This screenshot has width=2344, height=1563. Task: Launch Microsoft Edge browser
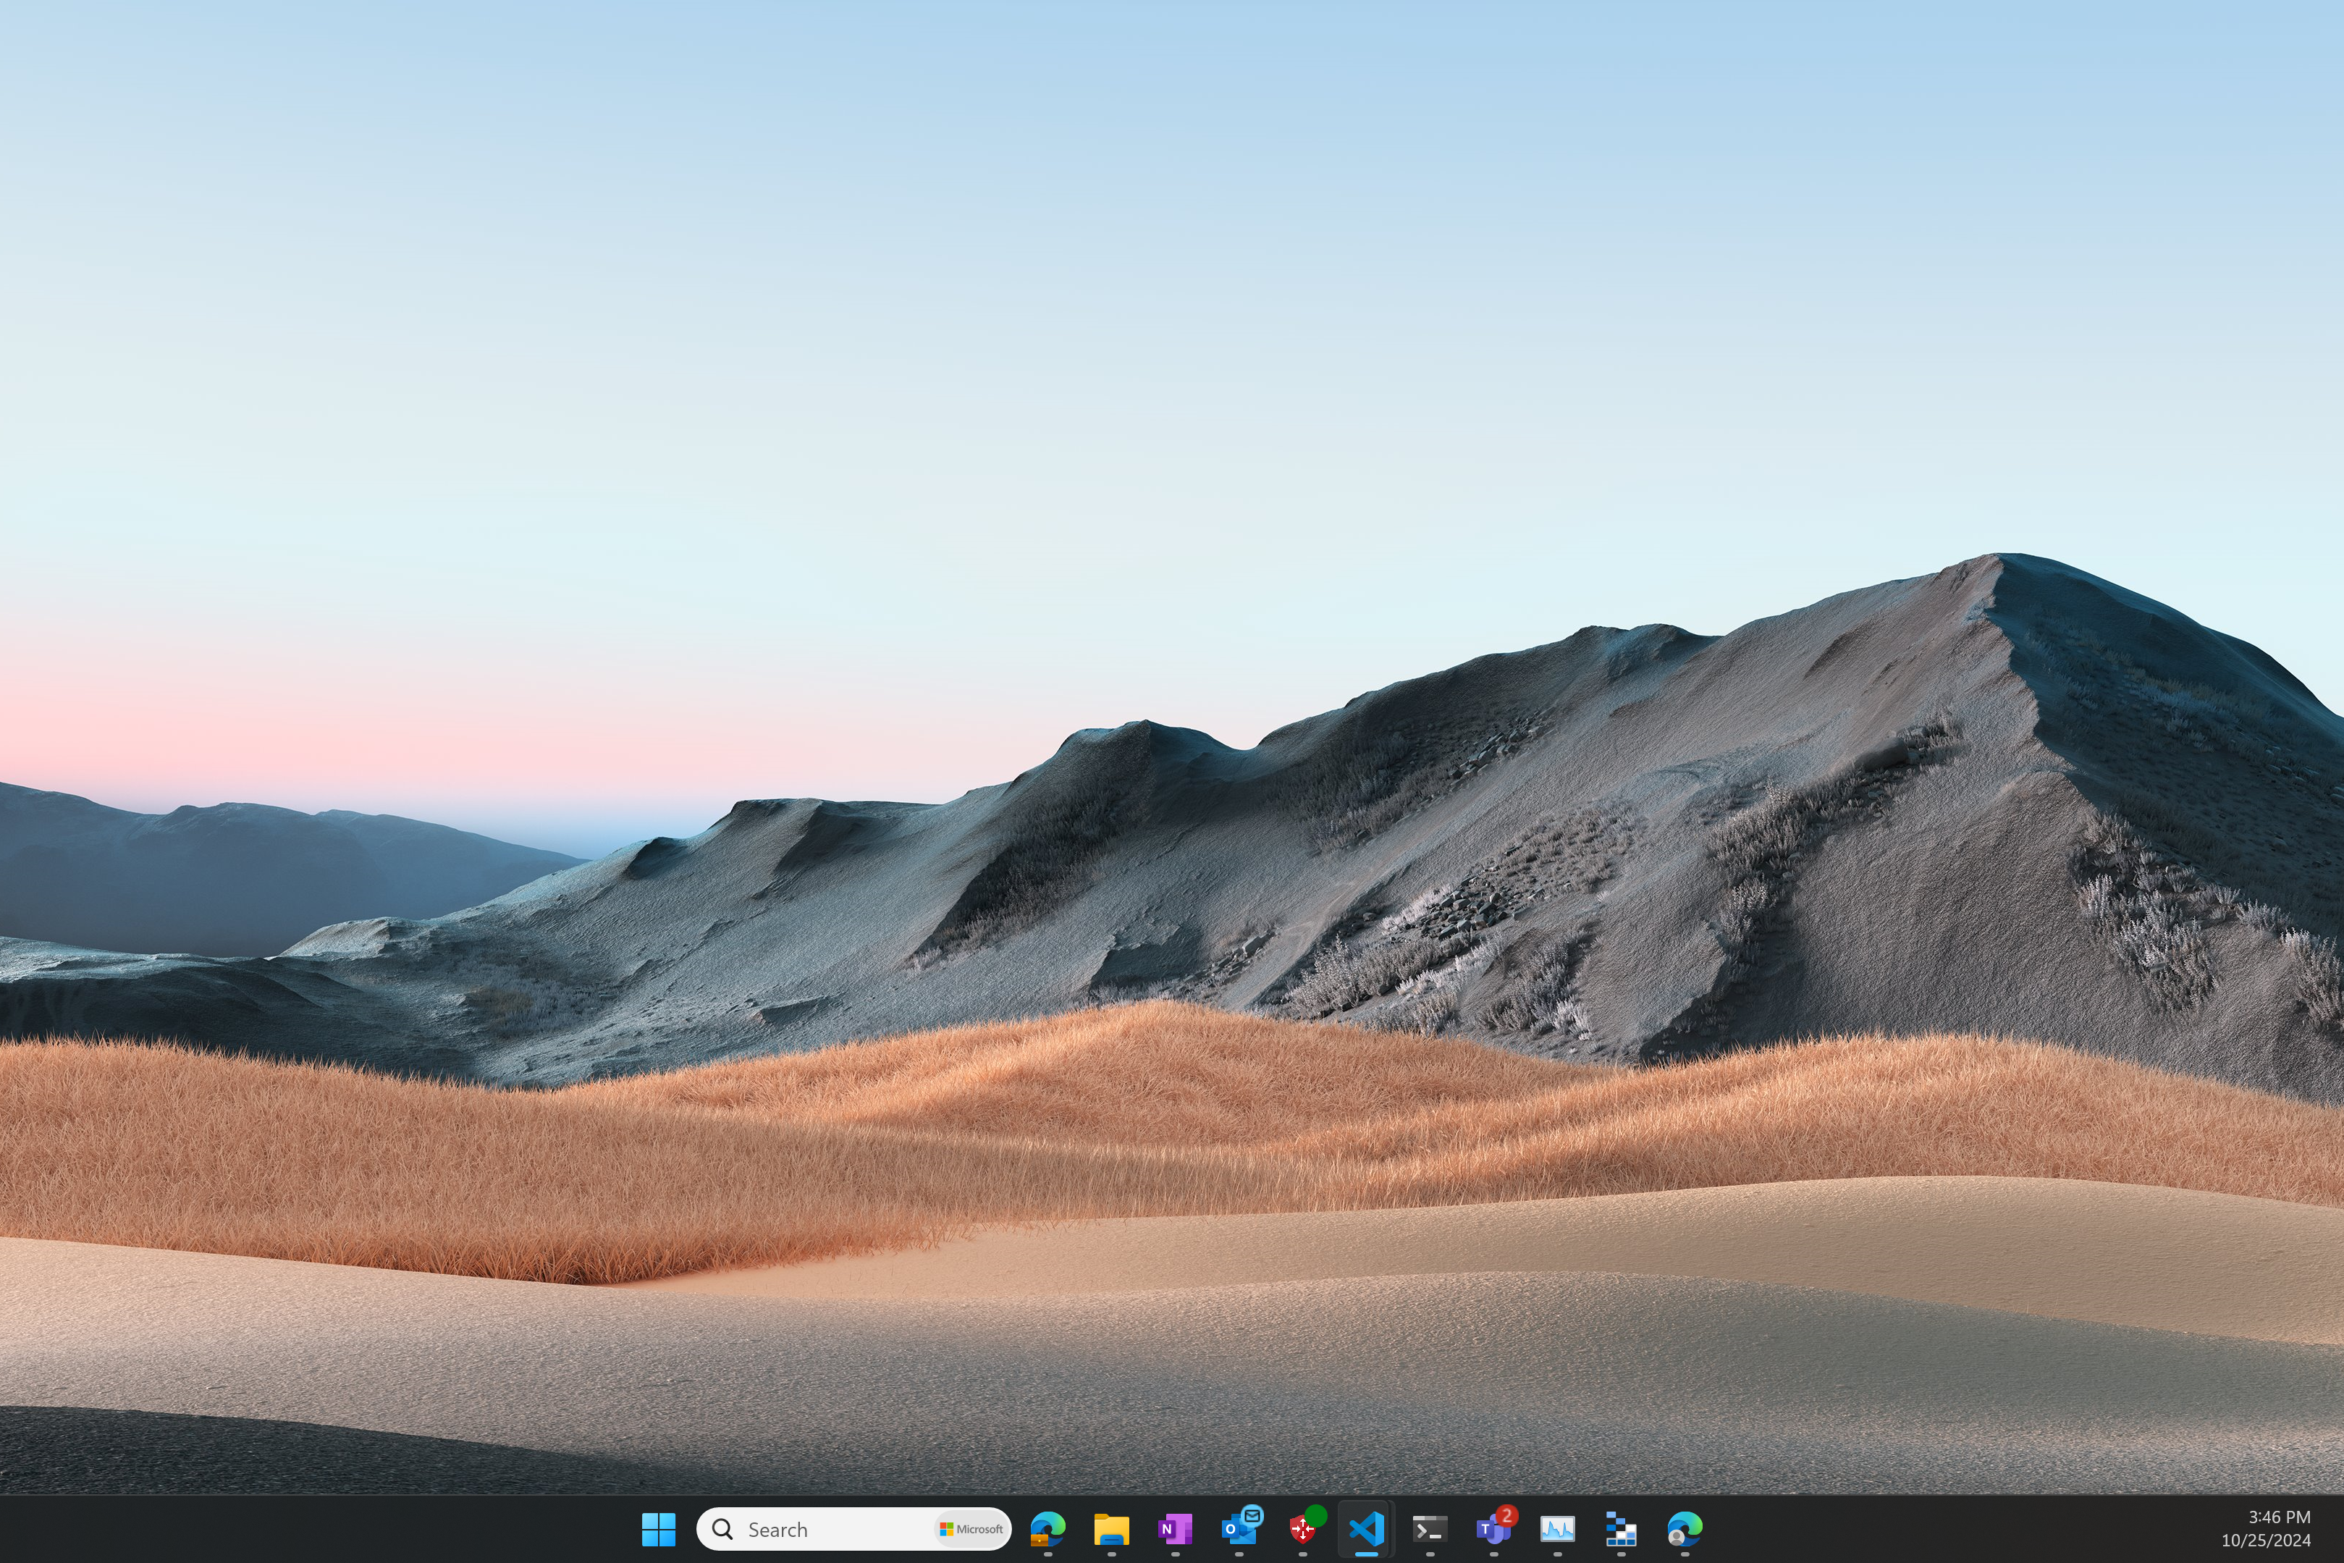point(1685,1528)
